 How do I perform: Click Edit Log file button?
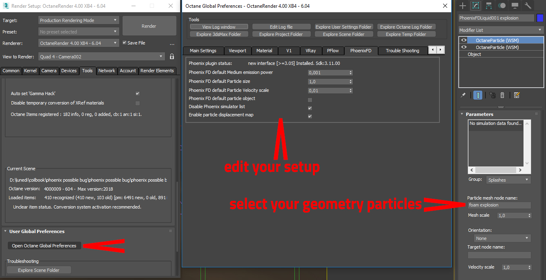(281, 27)
